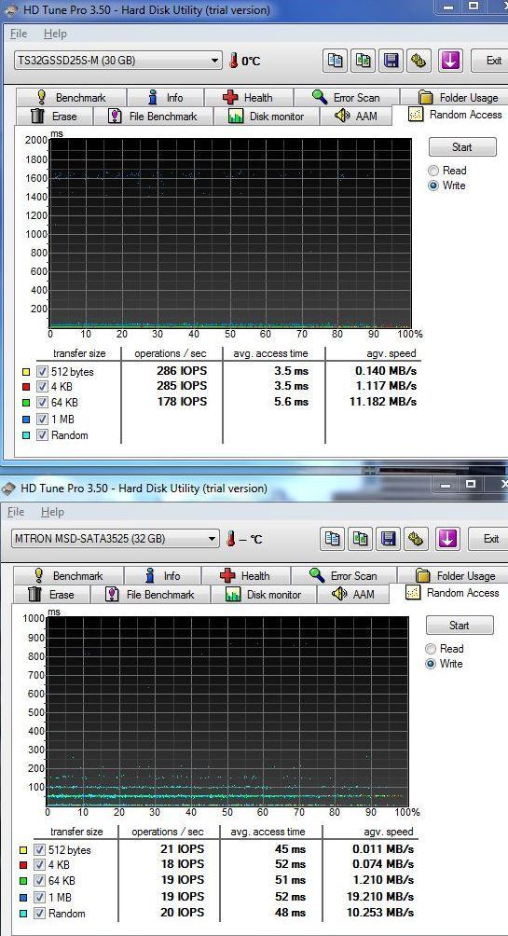Switch to Error Scan tab in bottom window

click(x=344, y=575)
